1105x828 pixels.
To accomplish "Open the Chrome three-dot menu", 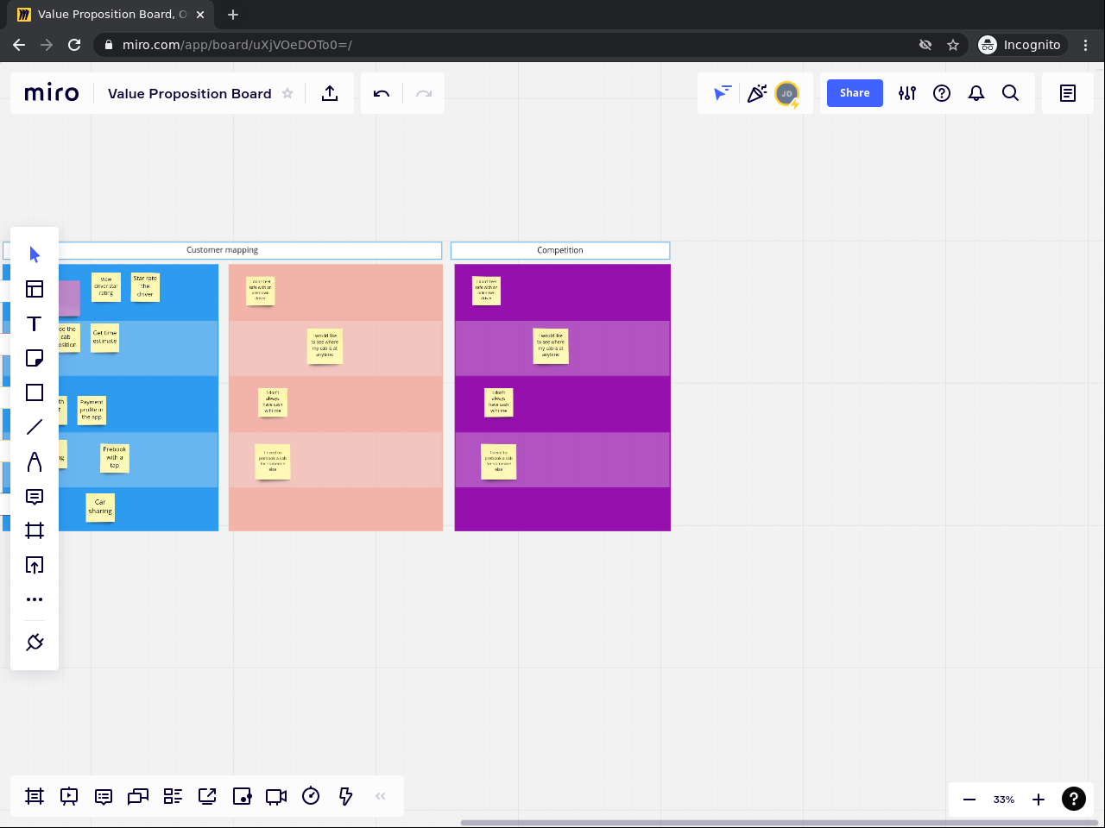I will pos(1086,45).
